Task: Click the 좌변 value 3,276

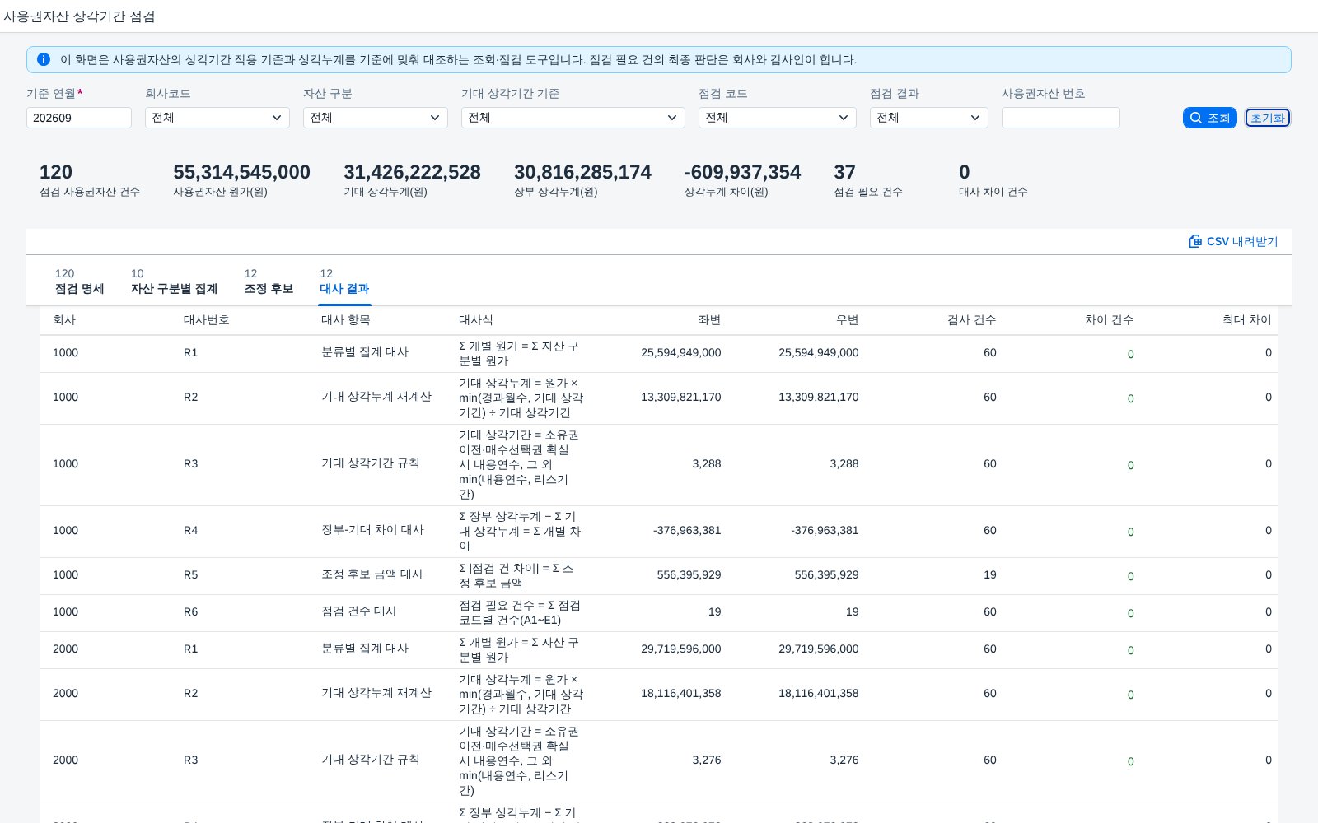Action: tap(707, 760)
